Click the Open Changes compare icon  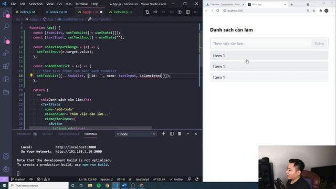pos(148,12)
